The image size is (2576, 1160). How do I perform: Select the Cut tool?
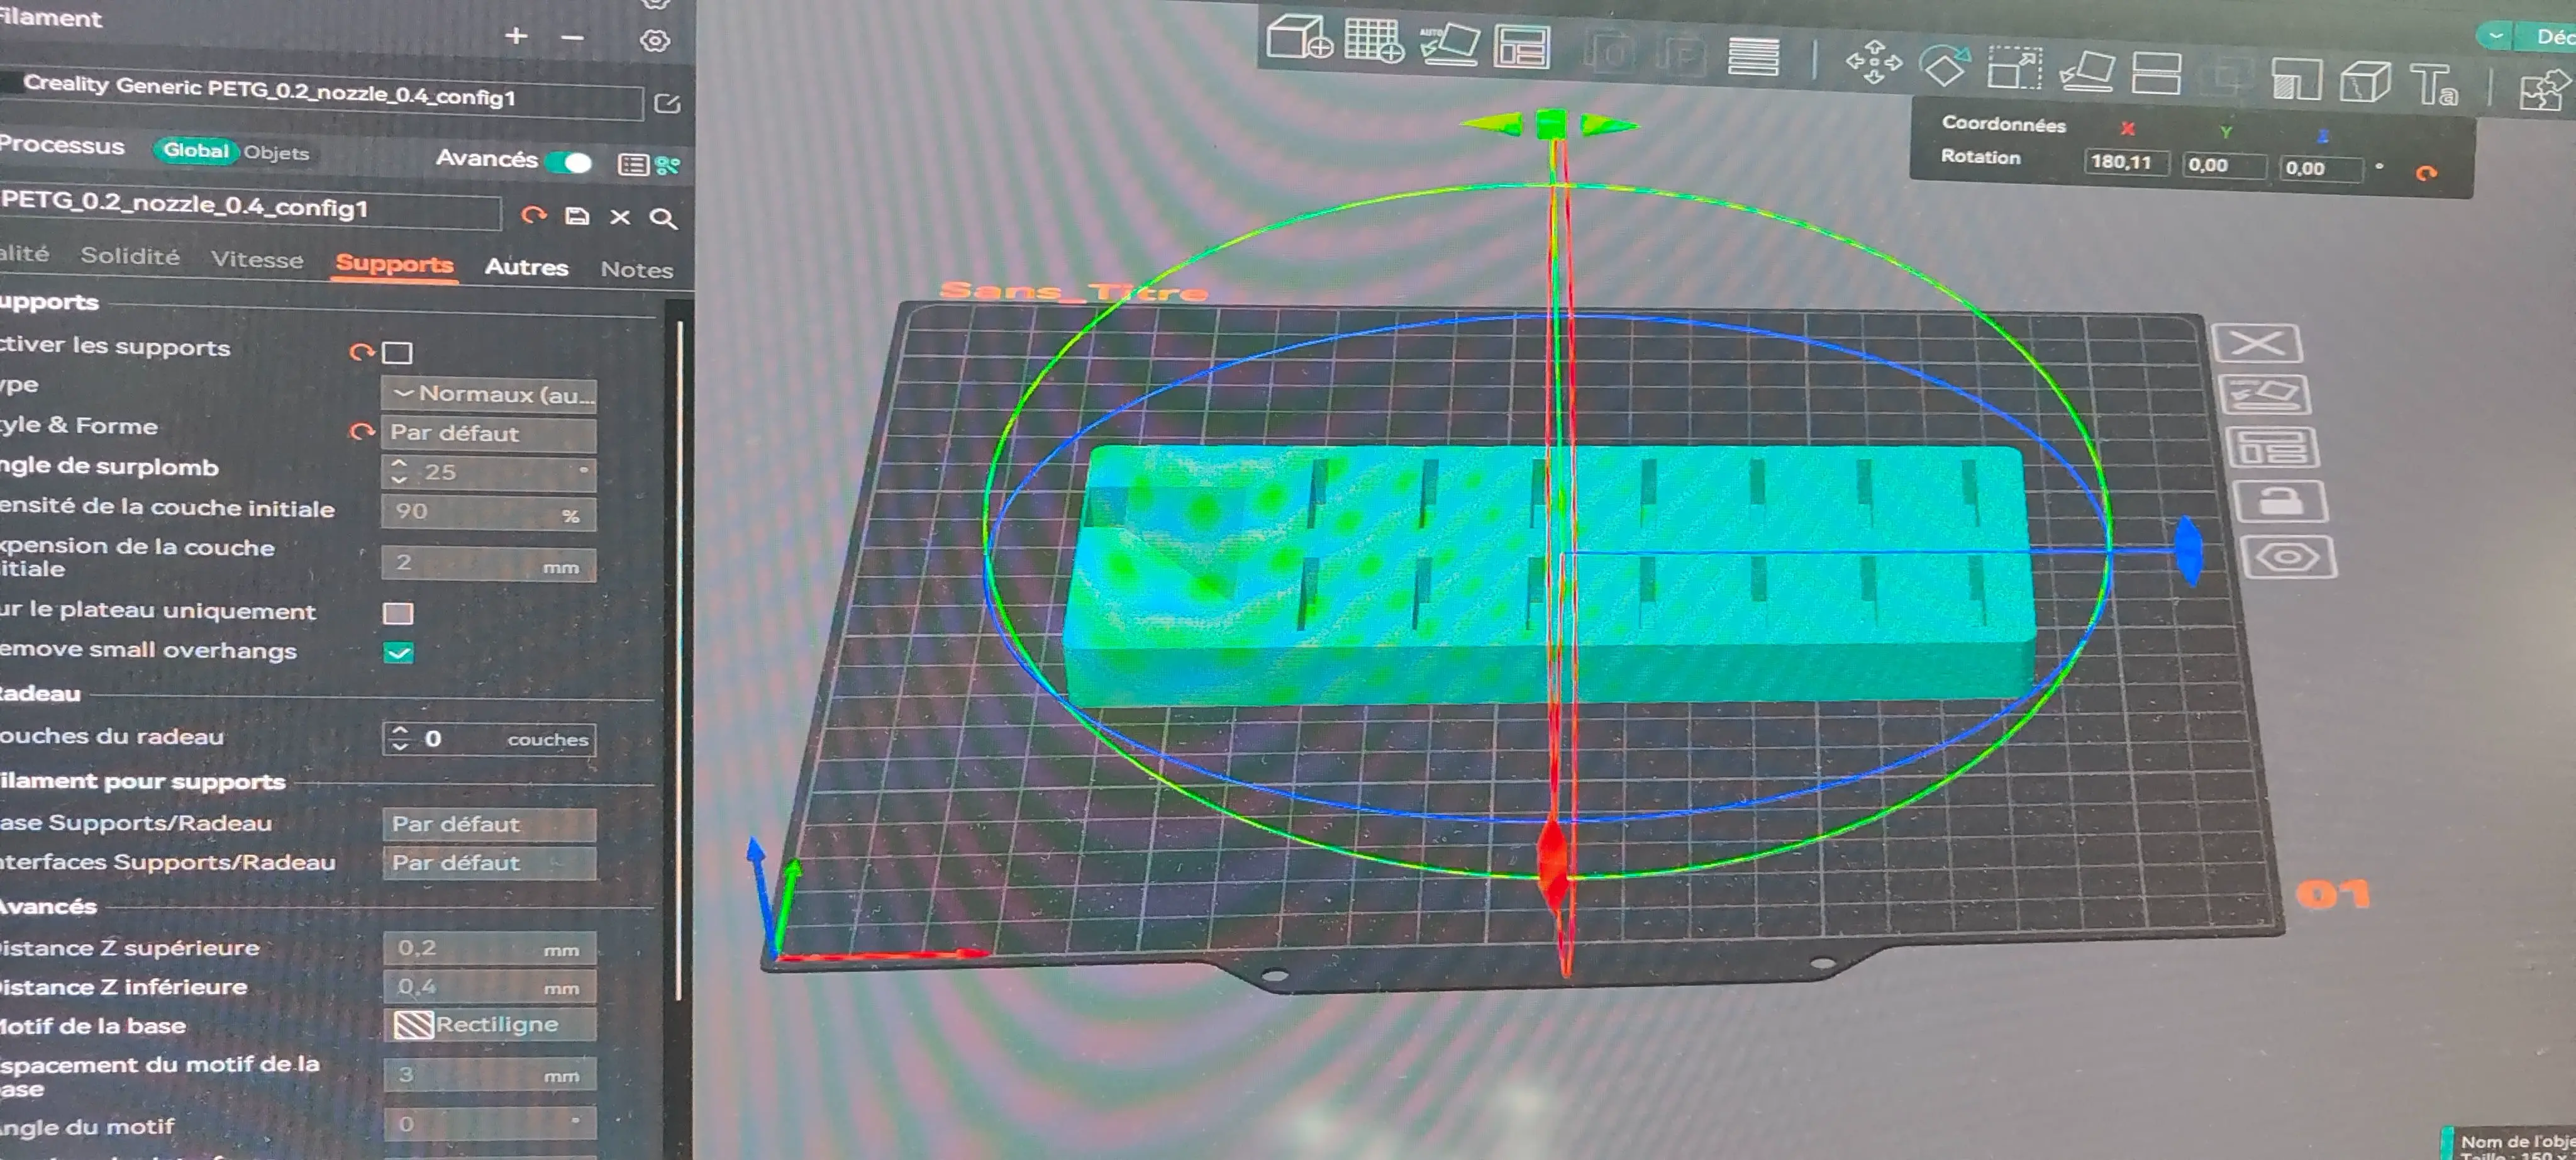pyautogui.click(x=2156, y=74)
